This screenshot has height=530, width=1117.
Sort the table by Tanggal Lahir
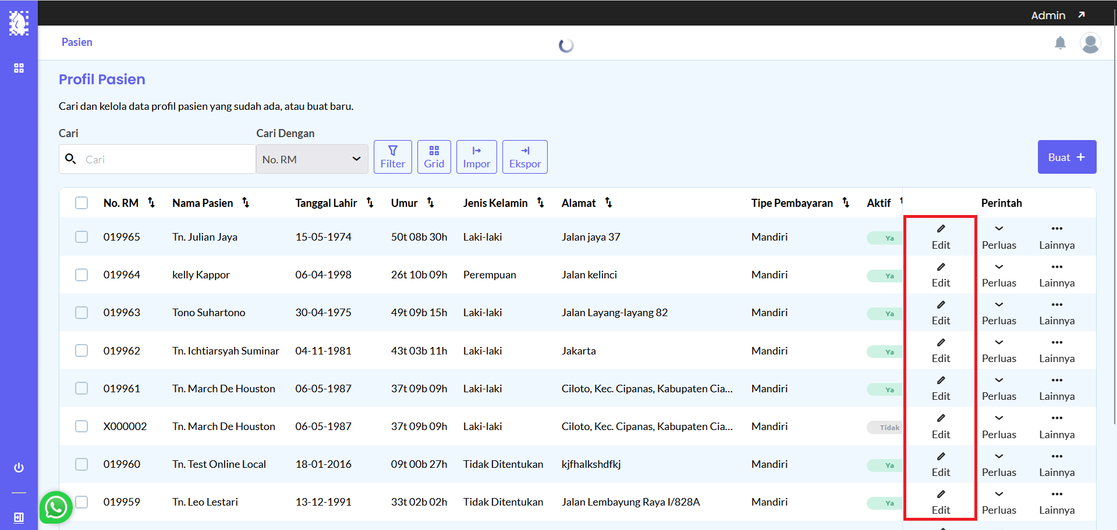370,202
